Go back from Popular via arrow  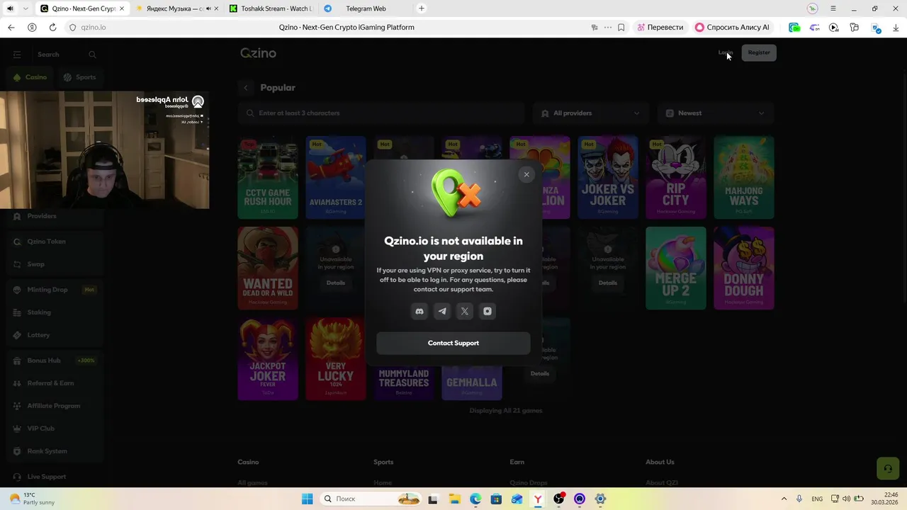click(x=246, y=88)
